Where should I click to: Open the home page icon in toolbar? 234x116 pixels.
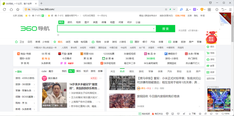point(11,10)
